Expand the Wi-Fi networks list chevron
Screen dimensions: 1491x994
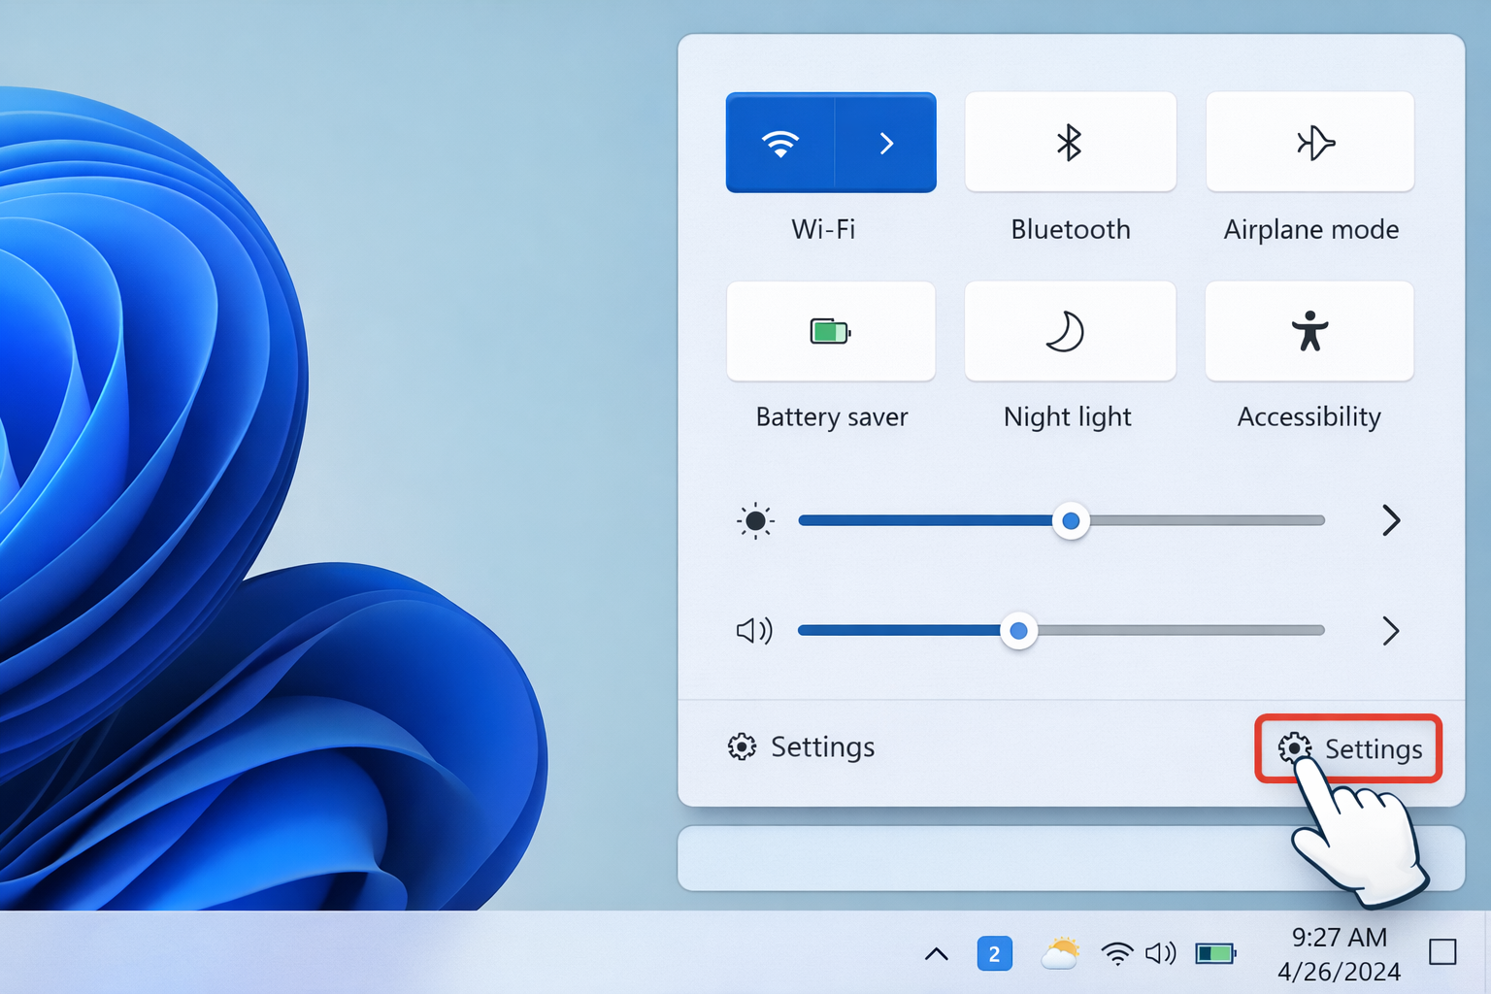[885, 144]
